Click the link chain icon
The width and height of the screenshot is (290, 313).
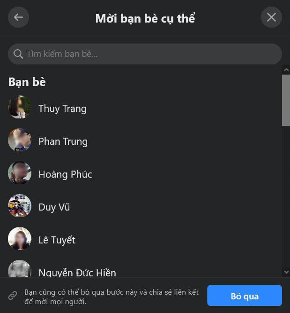pos(13,296)
